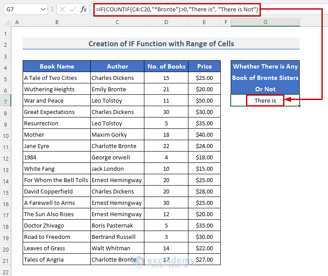Click cell 'A Farewell to Arms'
This screenshot has width=328, height=276.
point(57,203)
